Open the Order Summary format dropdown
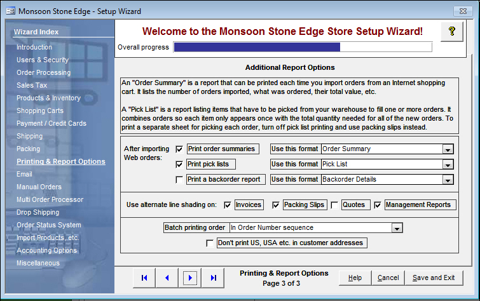480x301 pixels. click(x=448, y=149)
